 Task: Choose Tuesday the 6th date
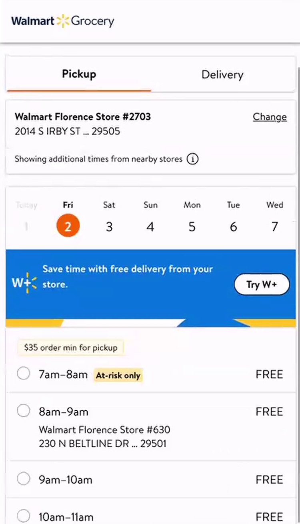tap(233, 226)
